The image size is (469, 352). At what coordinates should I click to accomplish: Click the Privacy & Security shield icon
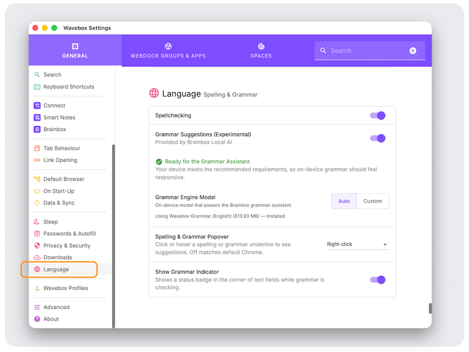pos(37,245)
